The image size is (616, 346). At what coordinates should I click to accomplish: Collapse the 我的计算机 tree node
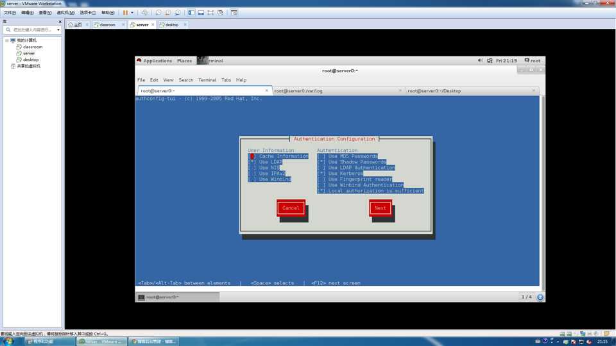point(6,40)
